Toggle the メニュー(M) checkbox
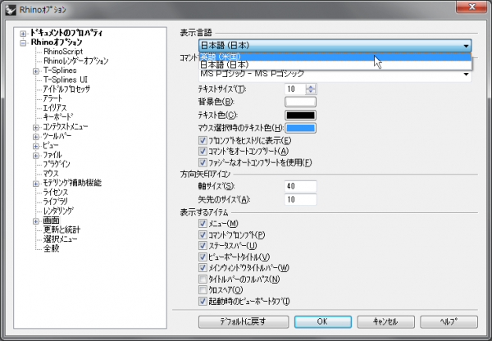492x341 pixels. (203, 224)
